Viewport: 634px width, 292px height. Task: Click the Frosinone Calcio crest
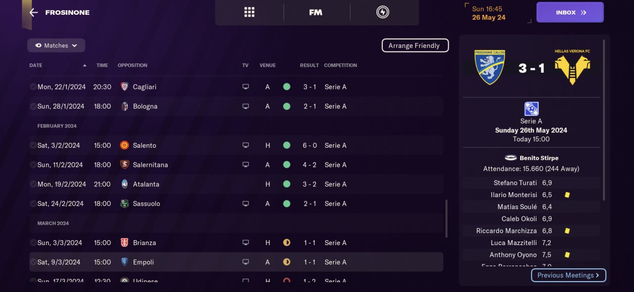click(490, 68)
